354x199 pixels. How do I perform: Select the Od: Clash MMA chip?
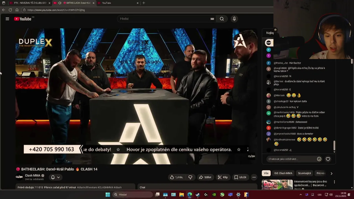click(283, 173)
